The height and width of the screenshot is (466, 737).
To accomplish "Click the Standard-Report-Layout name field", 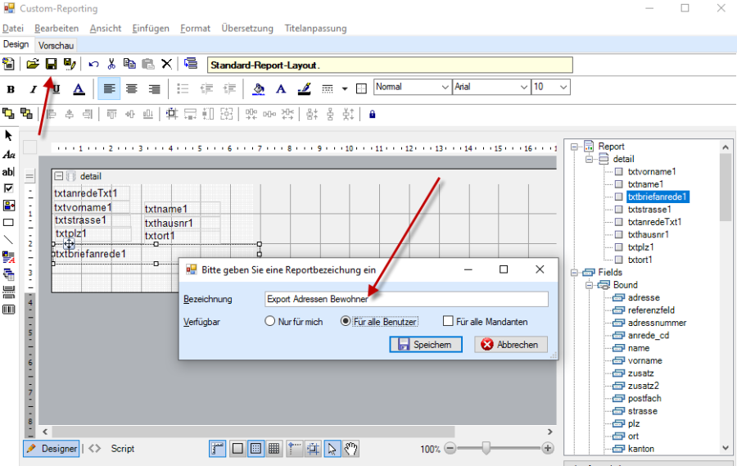I will pyautogui.click(x=390, y=65).
